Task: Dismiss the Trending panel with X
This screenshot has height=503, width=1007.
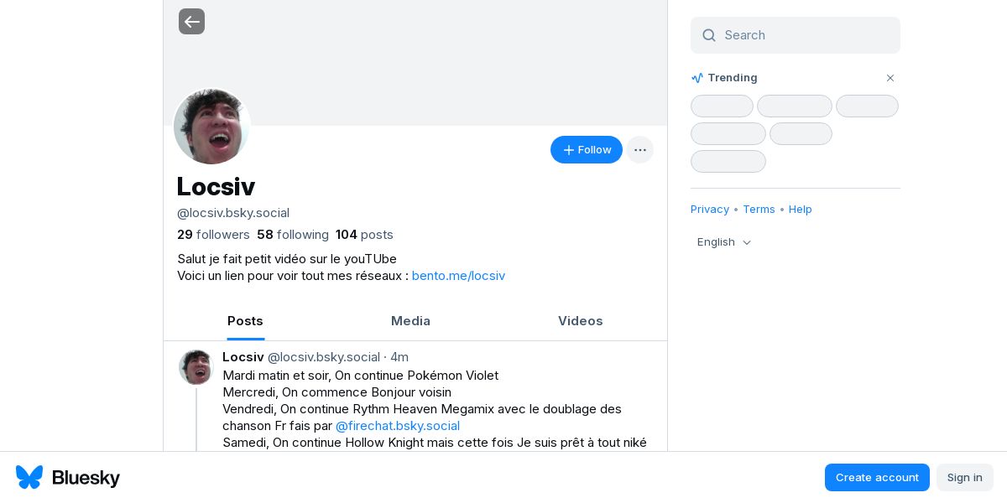Action: click(x=890, y=78)
